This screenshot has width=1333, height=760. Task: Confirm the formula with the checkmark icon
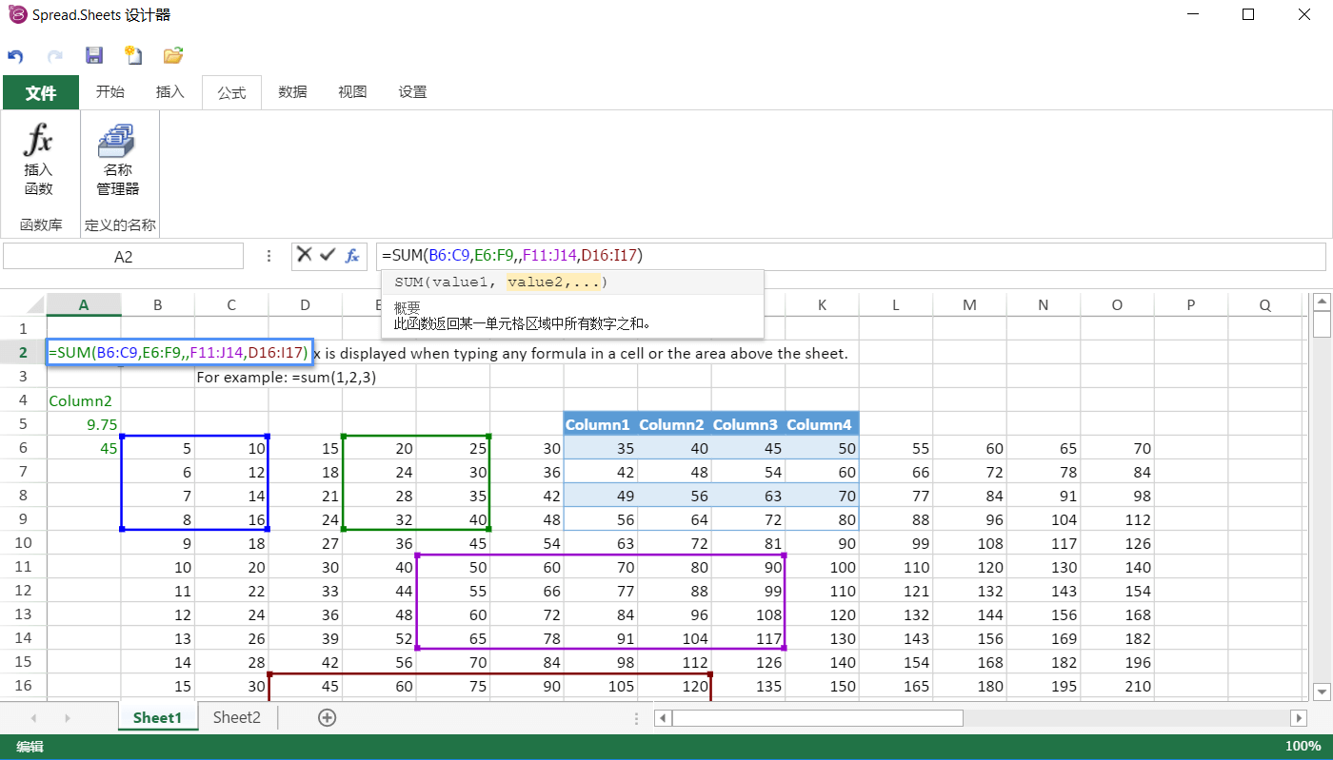(328, 256)
